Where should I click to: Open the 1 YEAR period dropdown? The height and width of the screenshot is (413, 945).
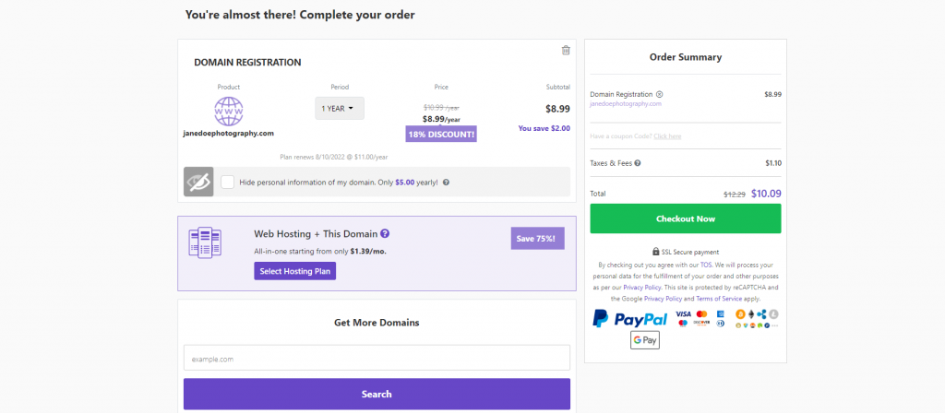coord(340,108)
